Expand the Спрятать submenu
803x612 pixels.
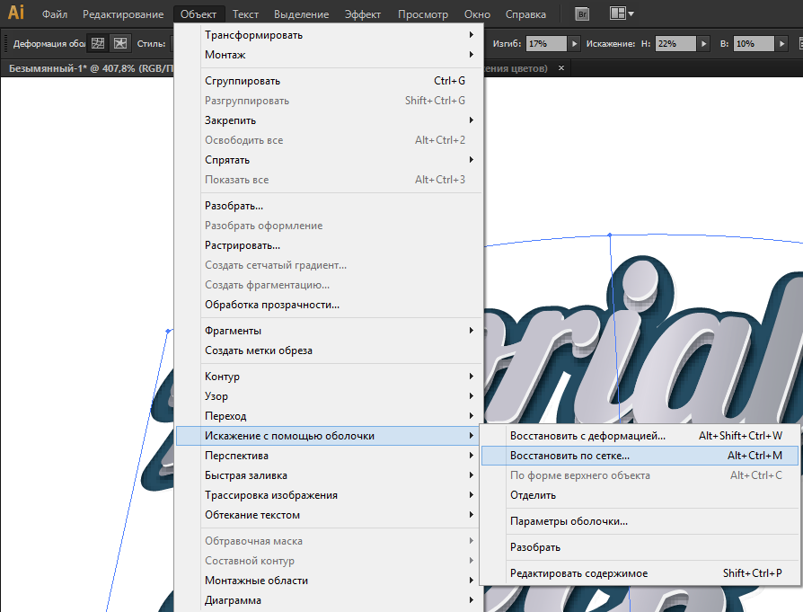pos(328,160)
